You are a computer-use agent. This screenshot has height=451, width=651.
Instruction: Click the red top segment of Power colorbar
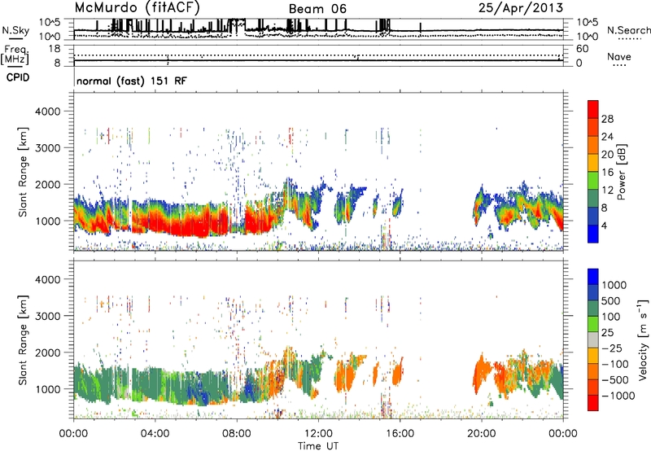pos(593,109)
